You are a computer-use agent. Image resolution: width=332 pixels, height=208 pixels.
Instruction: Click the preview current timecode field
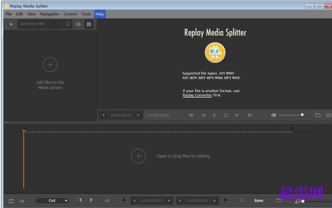[121, 115]
